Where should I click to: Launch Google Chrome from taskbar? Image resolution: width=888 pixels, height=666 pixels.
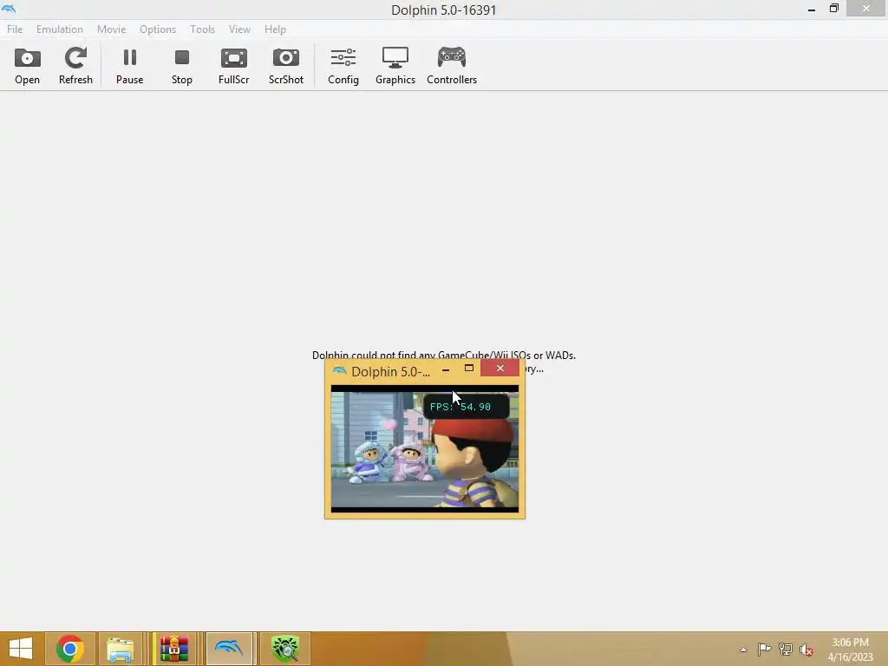point(69,649)
